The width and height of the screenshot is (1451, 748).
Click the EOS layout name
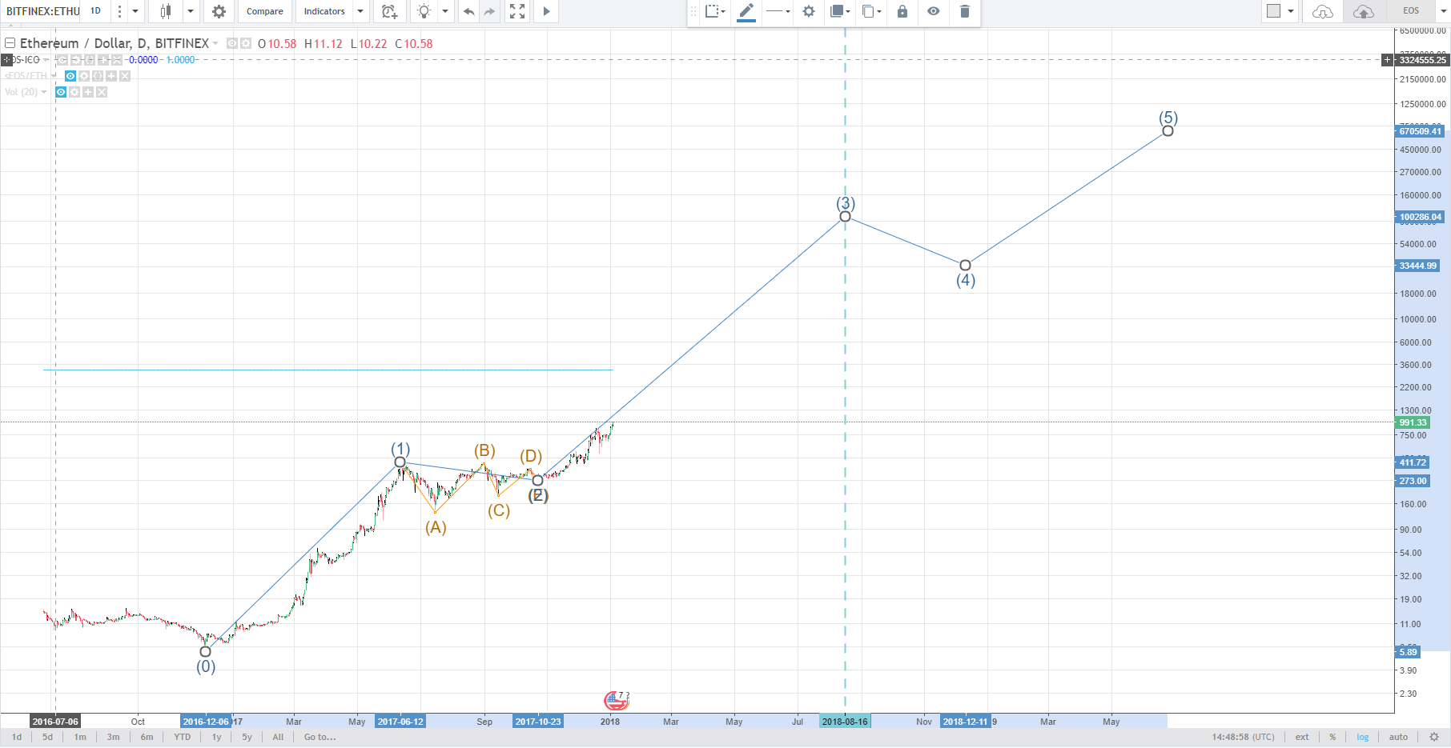1411,11
